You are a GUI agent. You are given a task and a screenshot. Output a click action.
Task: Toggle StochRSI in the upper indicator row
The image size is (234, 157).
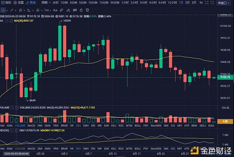[x=156, y=126]
